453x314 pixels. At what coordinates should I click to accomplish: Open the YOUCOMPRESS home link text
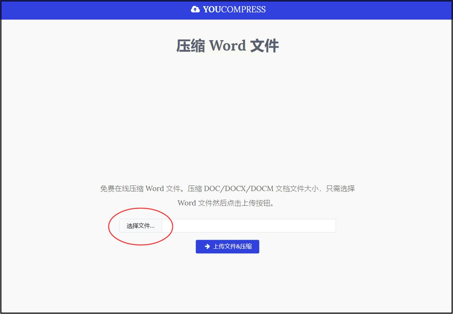click(x=234, y=9)
